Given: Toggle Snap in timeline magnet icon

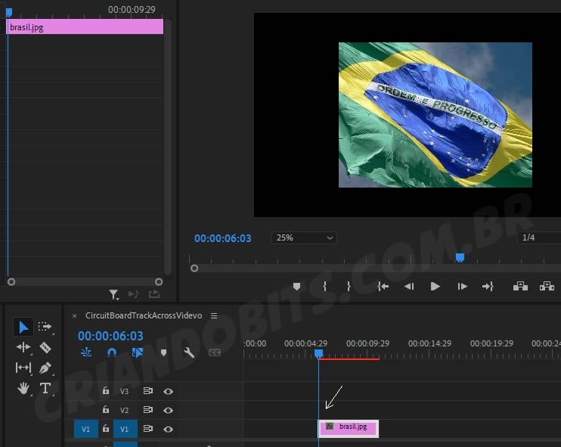Looking at the screenshot, I should (112, 353).
